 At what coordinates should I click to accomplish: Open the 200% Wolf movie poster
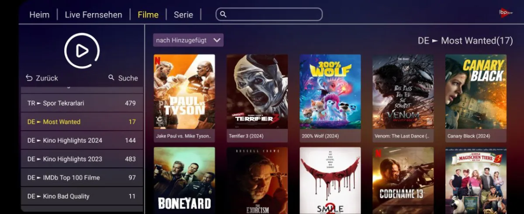tap(330, 92)
